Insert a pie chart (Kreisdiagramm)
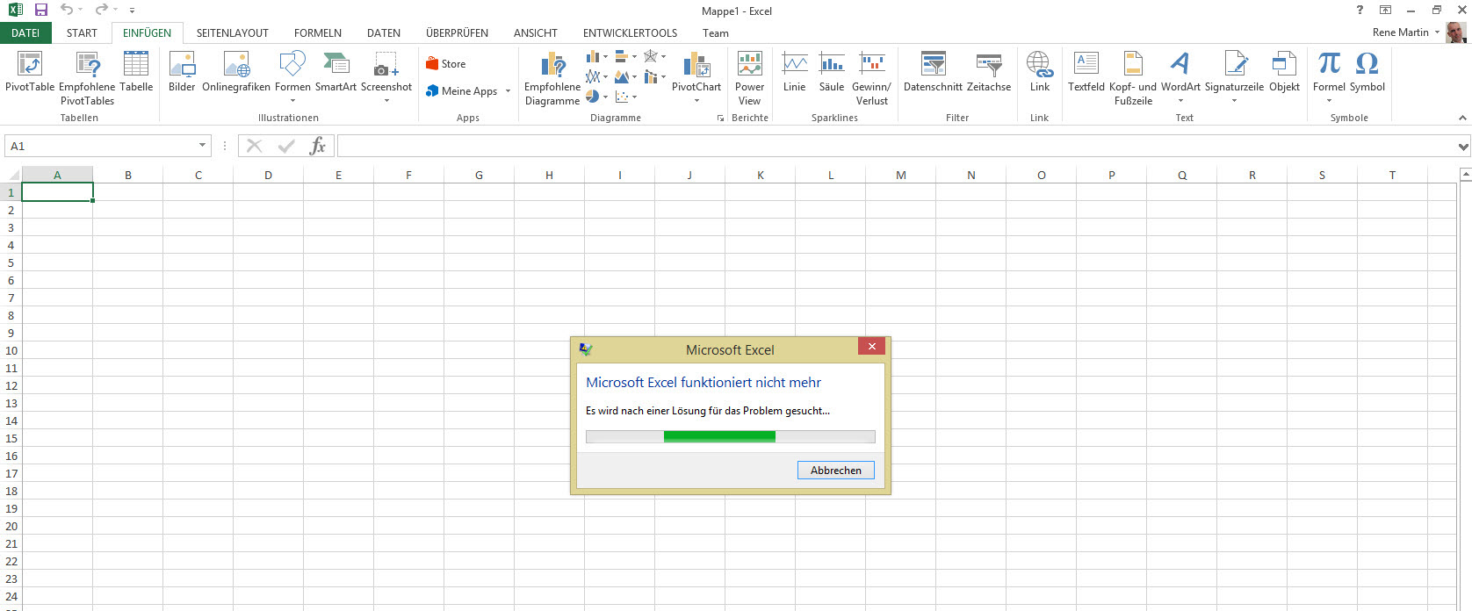 click(x=596, y=97)
